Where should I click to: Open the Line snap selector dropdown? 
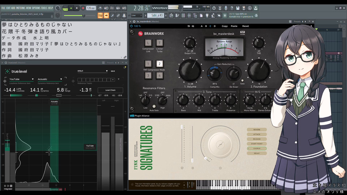coord(137,16)
